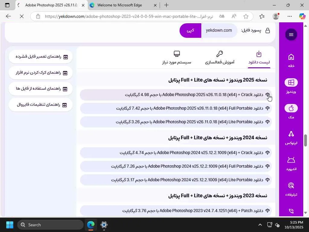The height and width of the screenshot is (232, 309).
Task: Click eye icon on firewall settings guide
Action: (65, 105)
